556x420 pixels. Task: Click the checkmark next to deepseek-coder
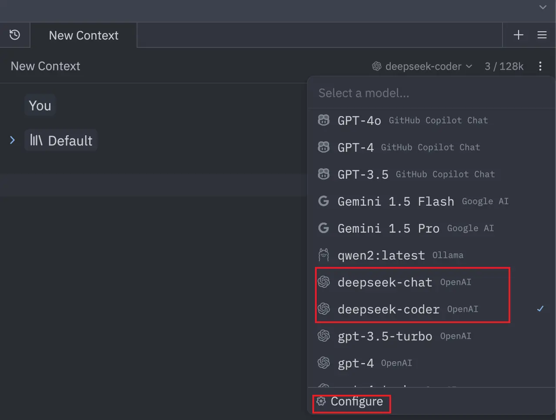540,309
